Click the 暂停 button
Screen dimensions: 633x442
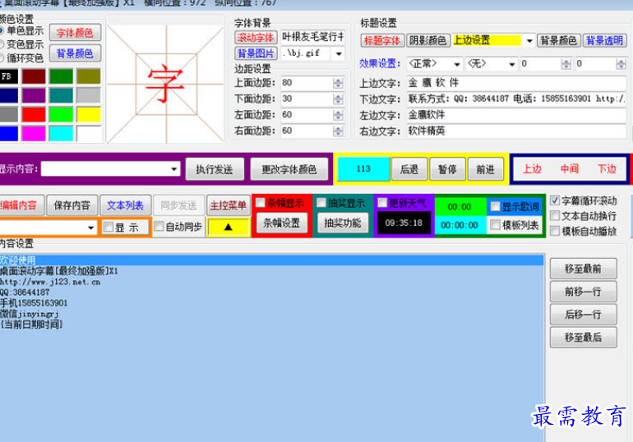click(x=447, y=169)
